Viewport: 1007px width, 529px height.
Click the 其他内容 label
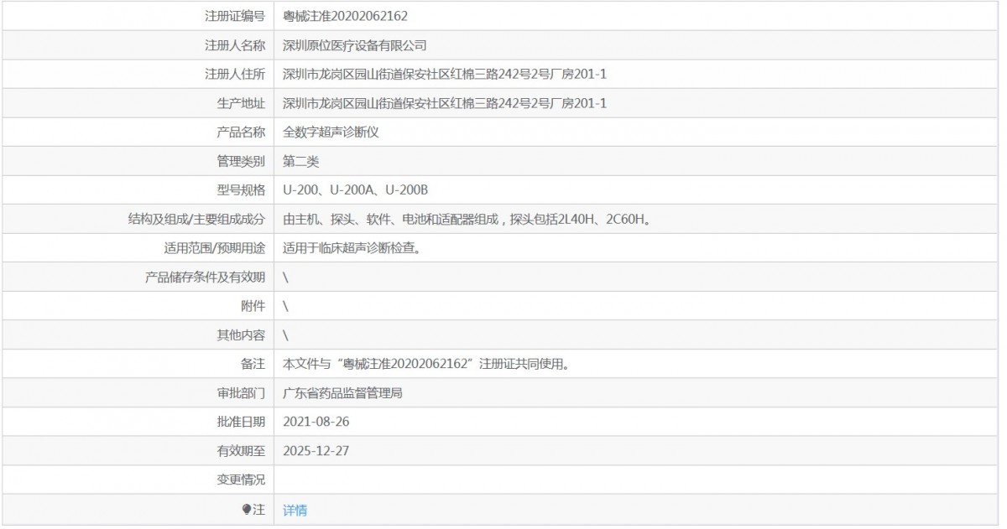pyautogui.click(x=241, y=335)
